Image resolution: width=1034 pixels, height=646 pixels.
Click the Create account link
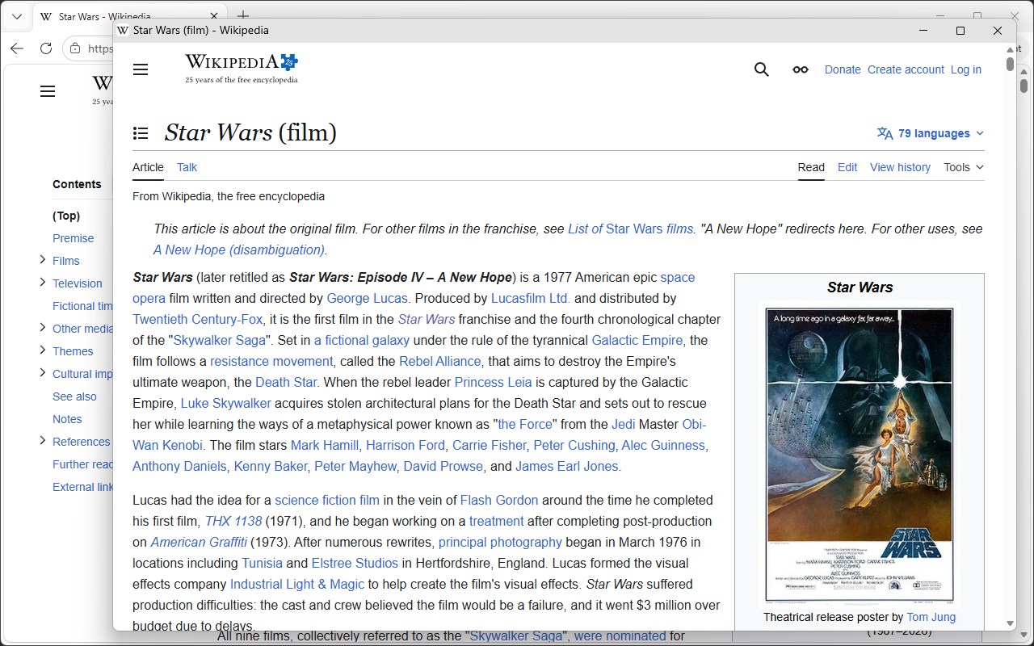[x=906, y=69]
